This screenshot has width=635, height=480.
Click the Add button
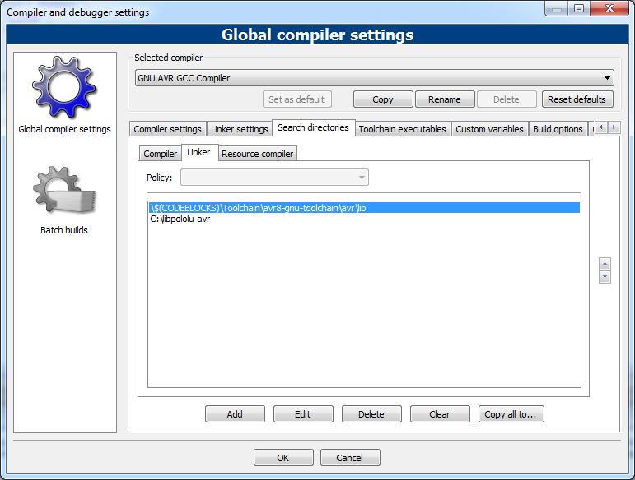coord(235,414)
